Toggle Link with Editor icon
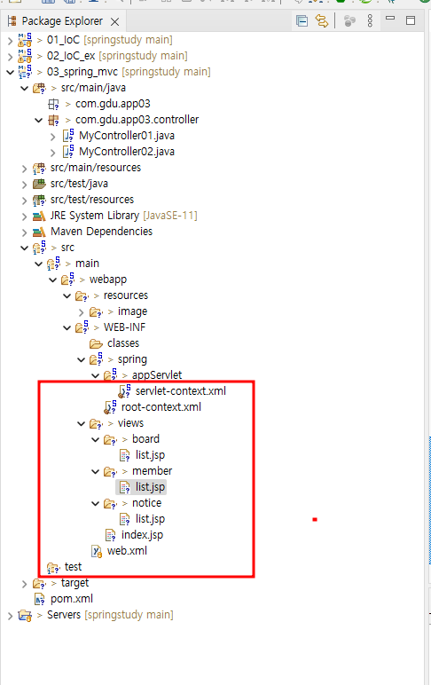The width and height of the screenshot is (431, 685). coord(322,20)
